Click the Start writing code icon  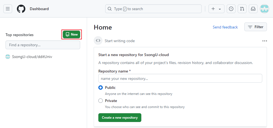pyautogui.click(x=98, y=41)
